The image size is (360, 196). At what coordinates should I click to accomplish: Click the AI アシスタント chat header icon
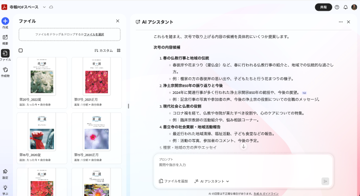pyautogui.click(x=138, y=22)
